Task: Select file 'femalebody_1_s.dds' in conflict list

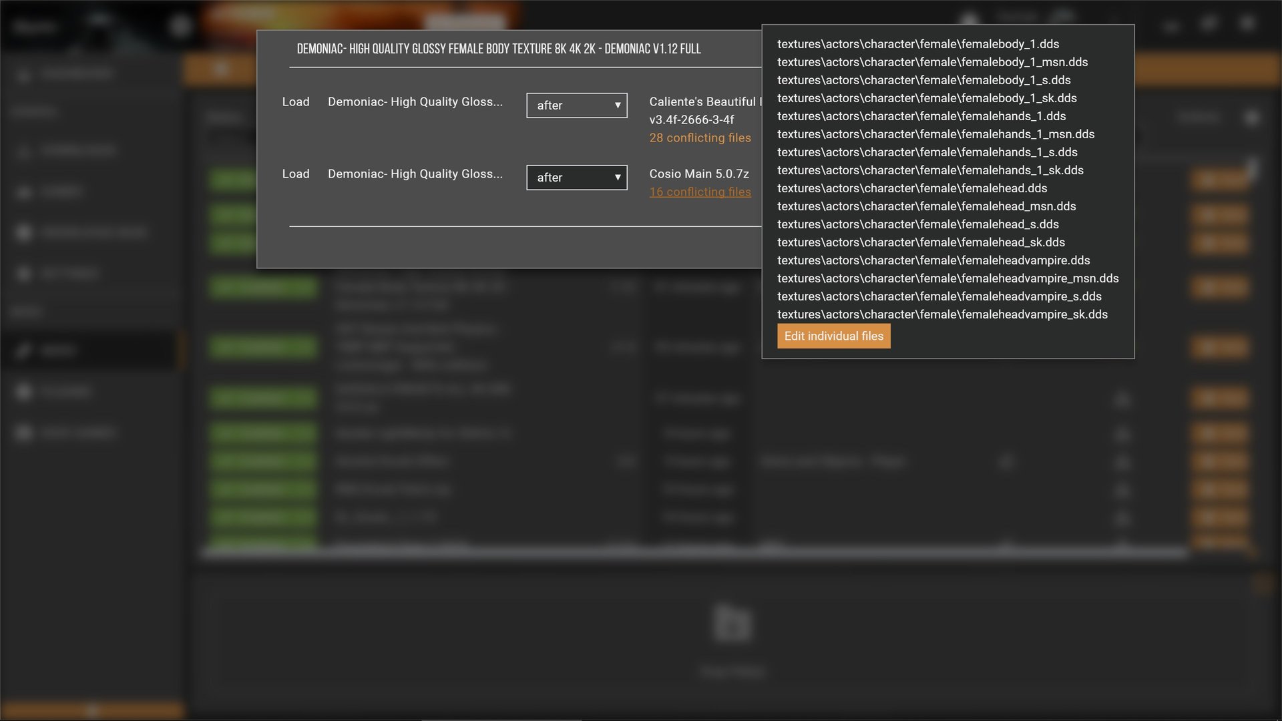Action: 923,80
